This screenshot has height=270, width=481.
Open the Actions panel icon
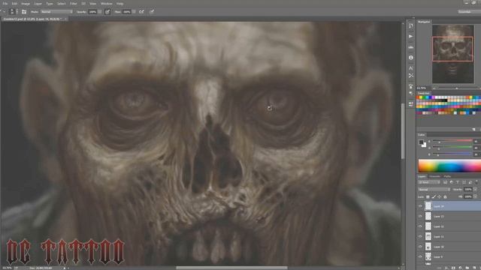pos(411,37)
